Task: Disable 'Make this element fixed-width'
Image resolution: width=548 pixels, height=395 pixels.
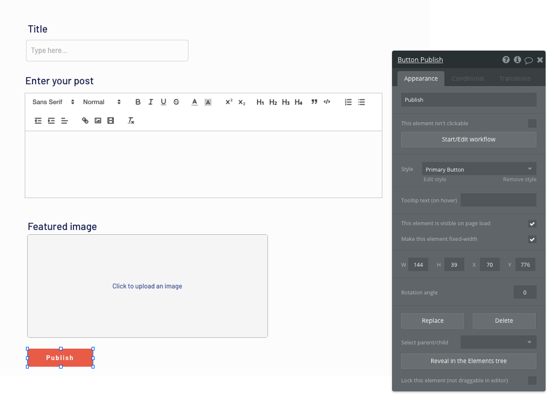Action: 532,239
